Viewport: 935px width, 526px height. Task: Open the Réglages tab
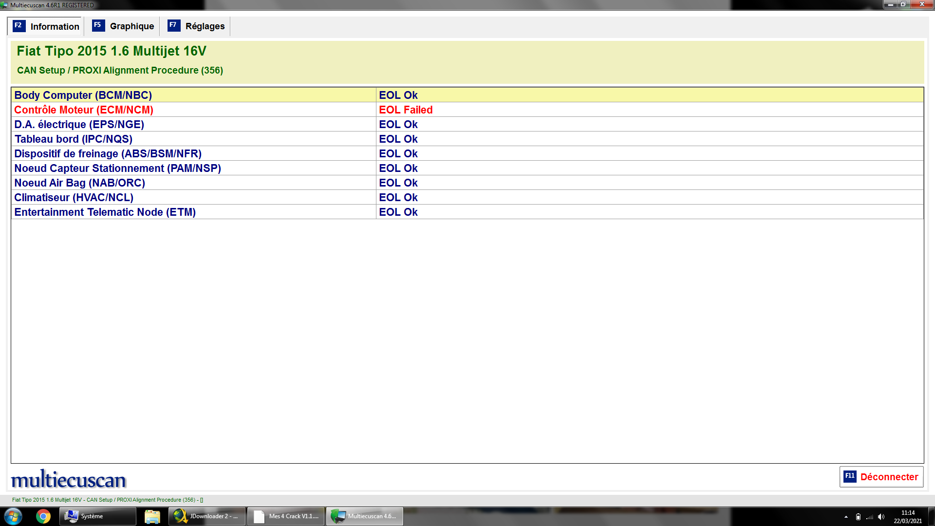(205, 26)
